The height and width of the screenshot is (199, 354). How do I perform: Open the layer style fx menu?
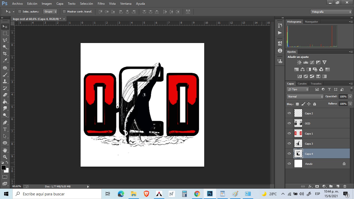point(310,186)
